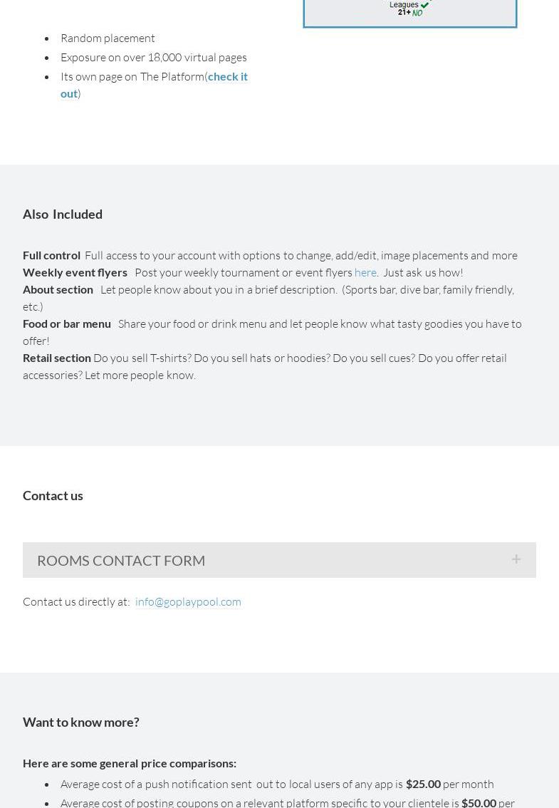559x808 pixels.
Task: Open the "here" event flyers link
Action: point(365,272)
